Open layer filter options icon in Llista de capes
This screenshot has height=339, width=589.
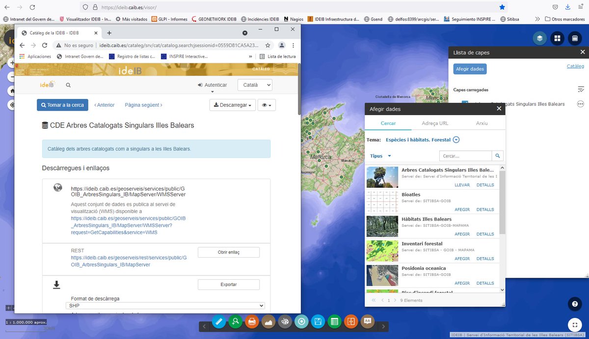[x=581, y=89]
